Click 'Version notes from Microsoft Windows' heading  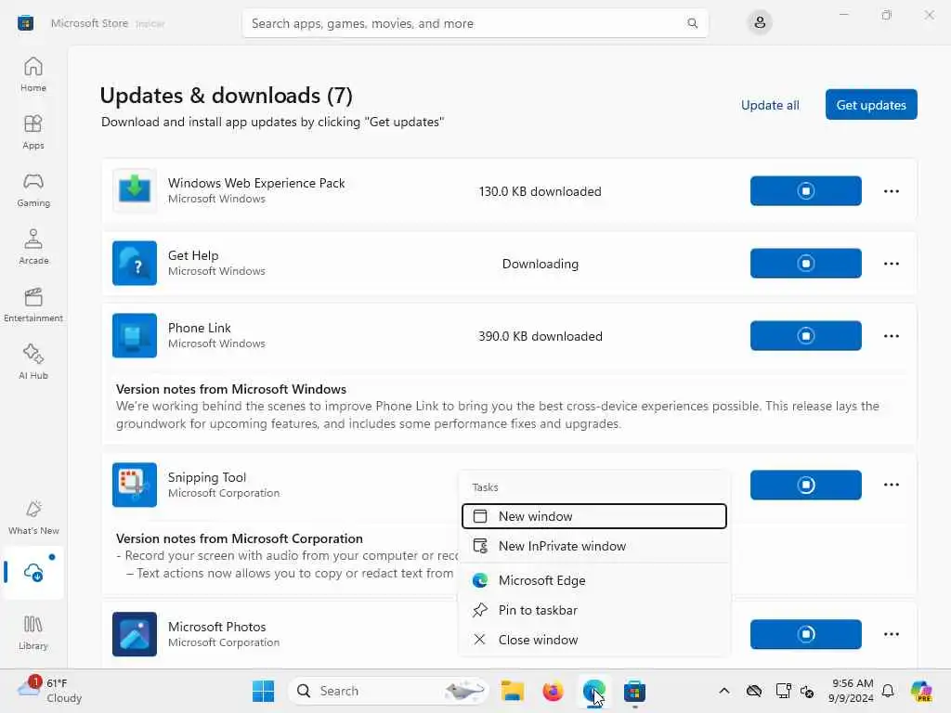[231, 389]
